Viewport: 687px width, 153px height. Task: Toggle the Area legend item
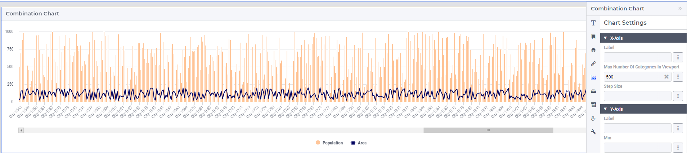click(x=358, y=143)
